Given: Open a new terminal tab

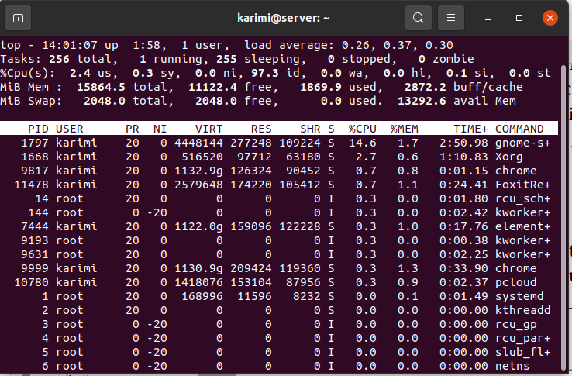Looking at the screenshot, I should (18, 18).
